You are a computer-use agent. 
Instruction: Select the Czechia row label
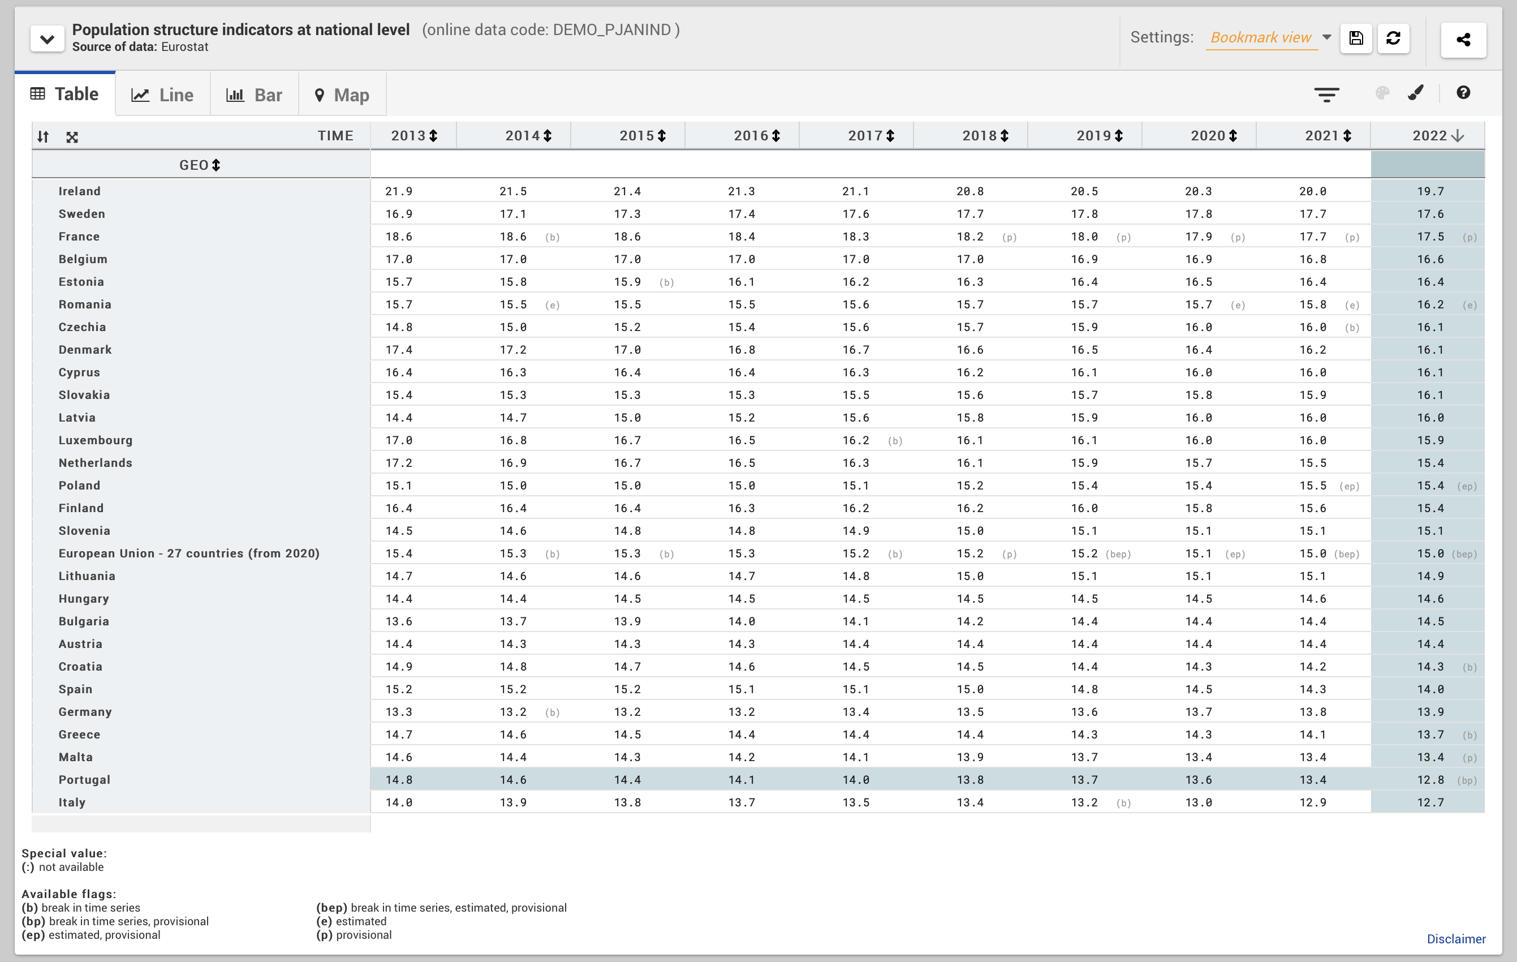tap(83, 327)
